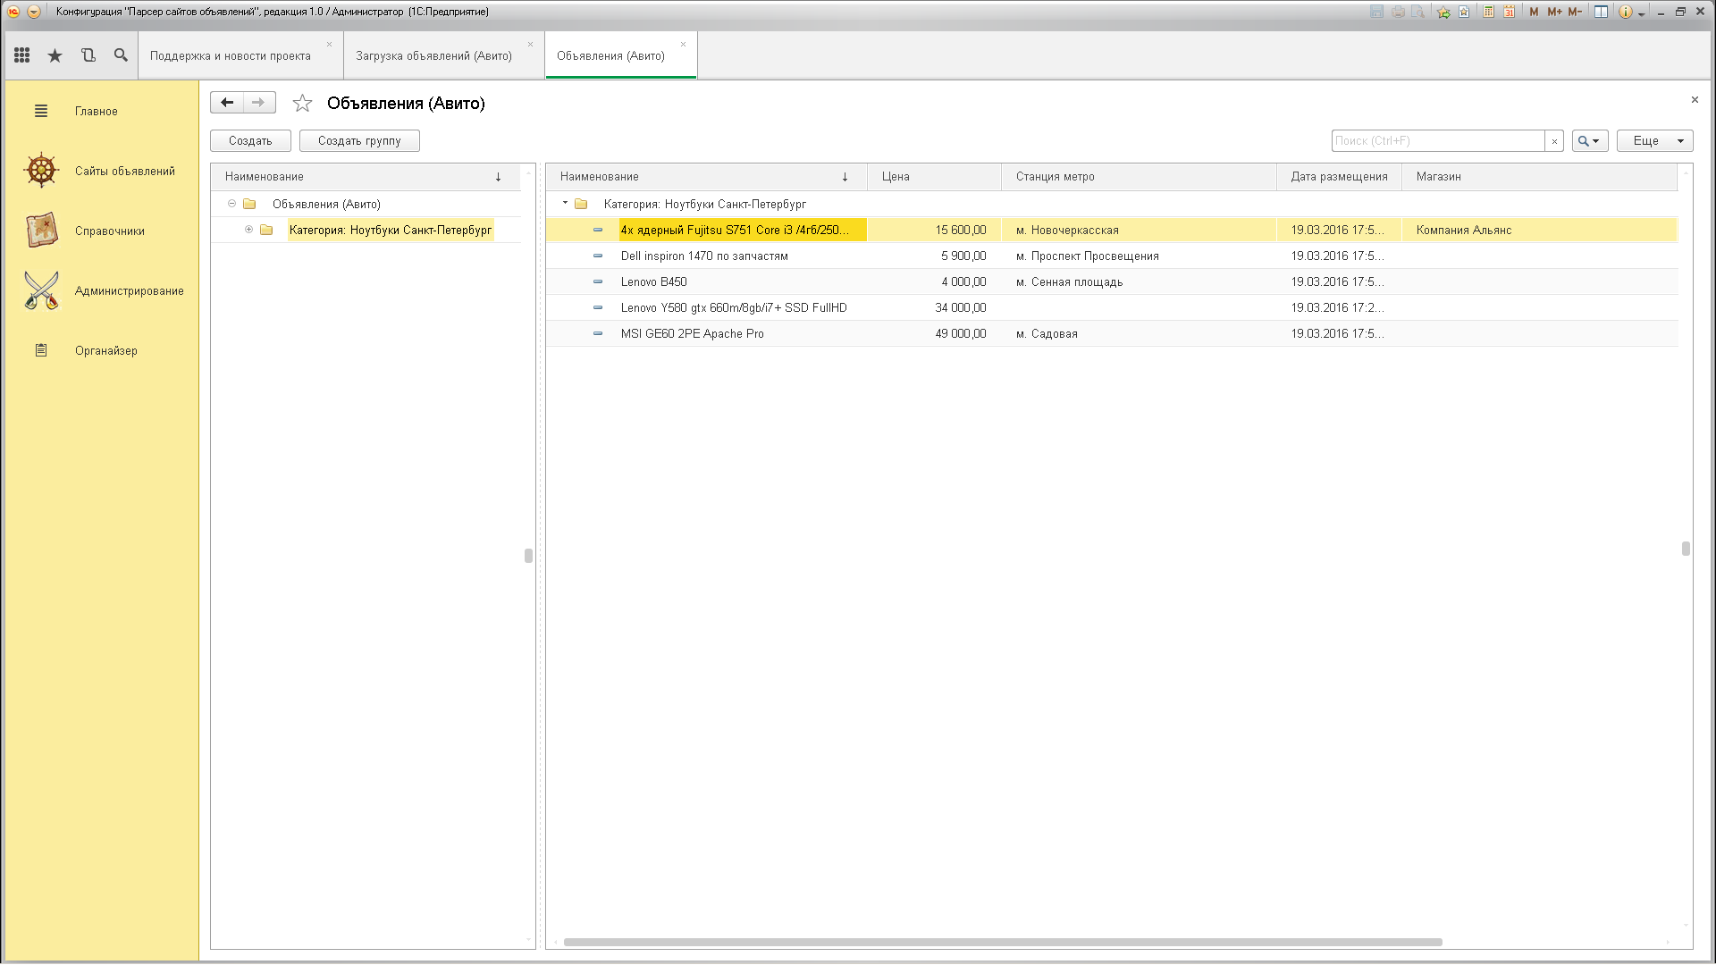Click the right list's vertical scrollbar handle
The height and width of the screenshot is (965, 1716).
1686,549
